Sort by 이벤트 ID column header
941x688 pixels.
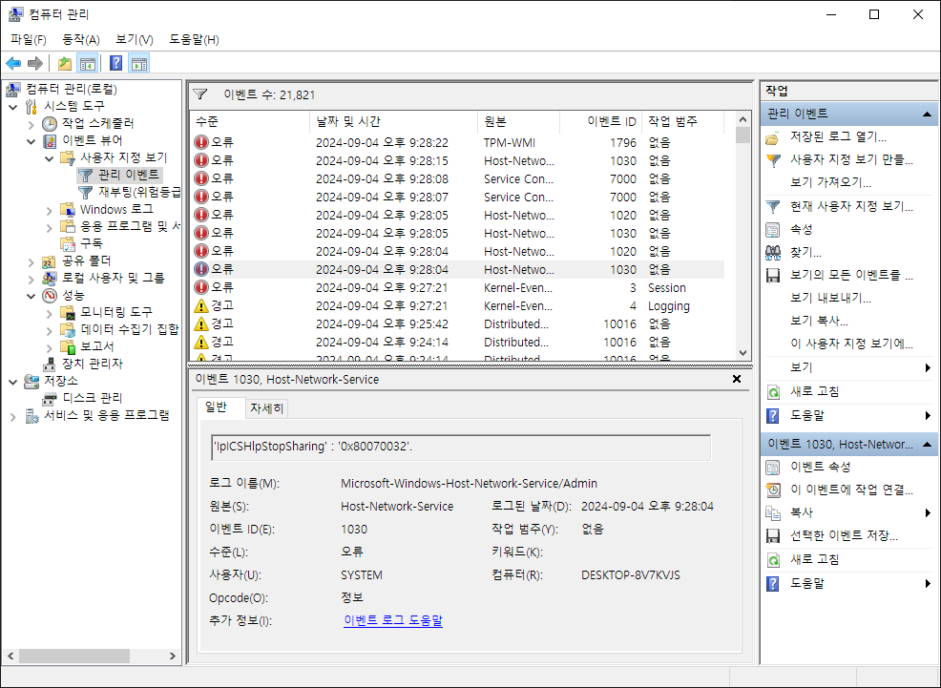601,122
